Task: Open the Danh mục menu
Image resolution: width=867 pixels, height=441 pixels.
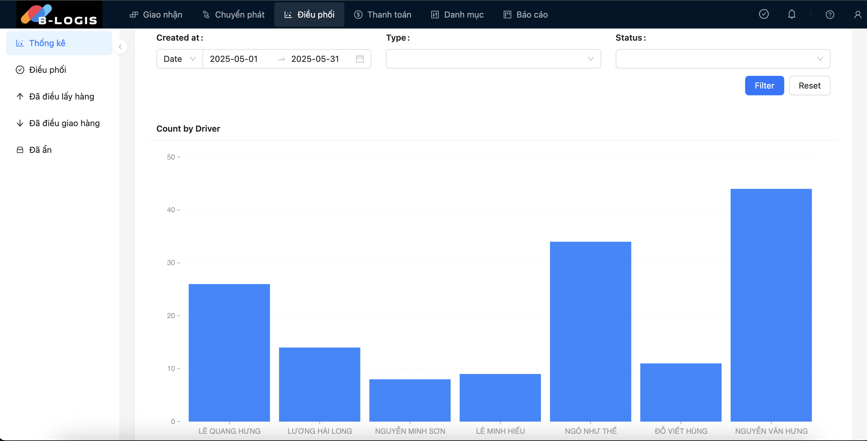Action: [457, 15]
